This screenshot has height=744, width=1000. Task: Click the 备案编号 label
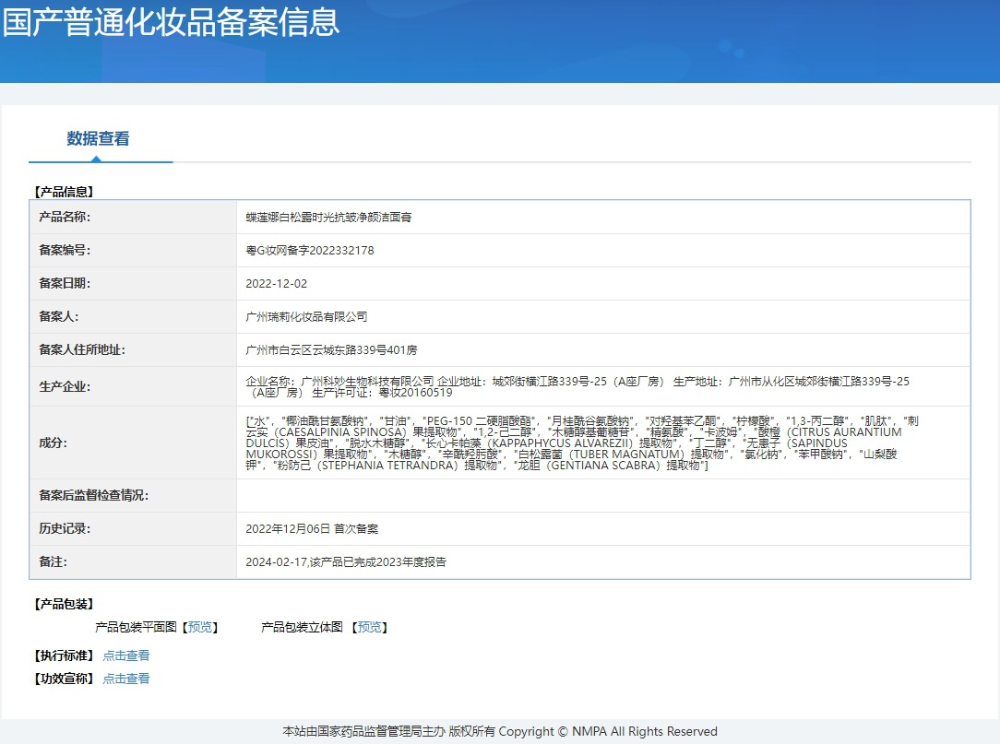pos(65,250)
